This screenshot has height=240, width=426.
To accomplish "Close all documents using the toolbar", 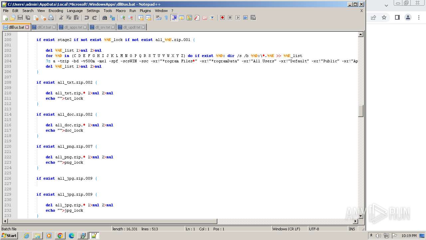I will coord(43,18).
